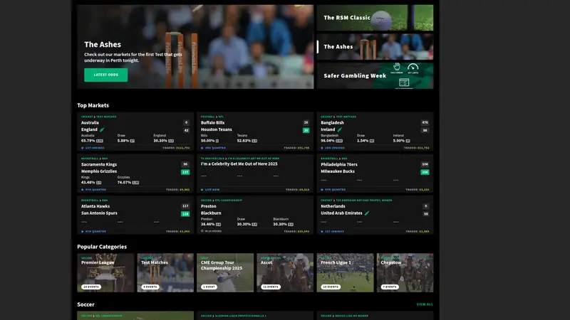Screen dimensions: 570x320
Task: Switch to Safer Gambling Week banner tab
Action: coord(375,75)
